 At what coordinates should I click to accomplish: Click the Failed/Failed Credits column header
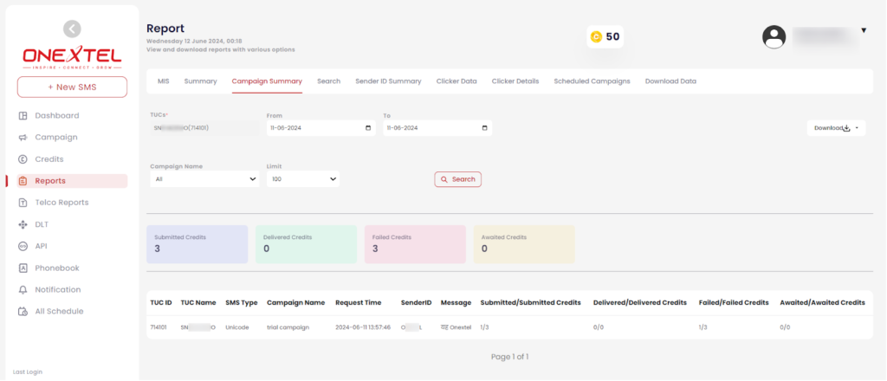[734, 303]
